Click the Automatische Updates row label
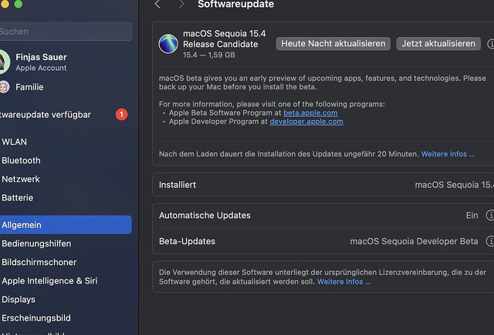494x335 pixels. pyautogui.click(x=205, y=216)
